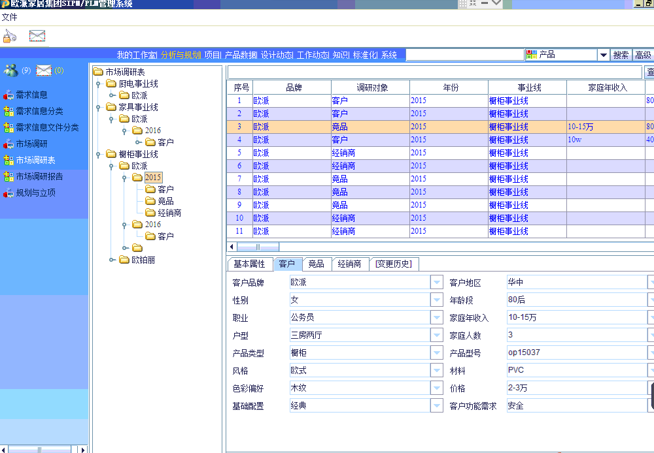
Task: Open the 文件 menu
Action: click(9, 17)
